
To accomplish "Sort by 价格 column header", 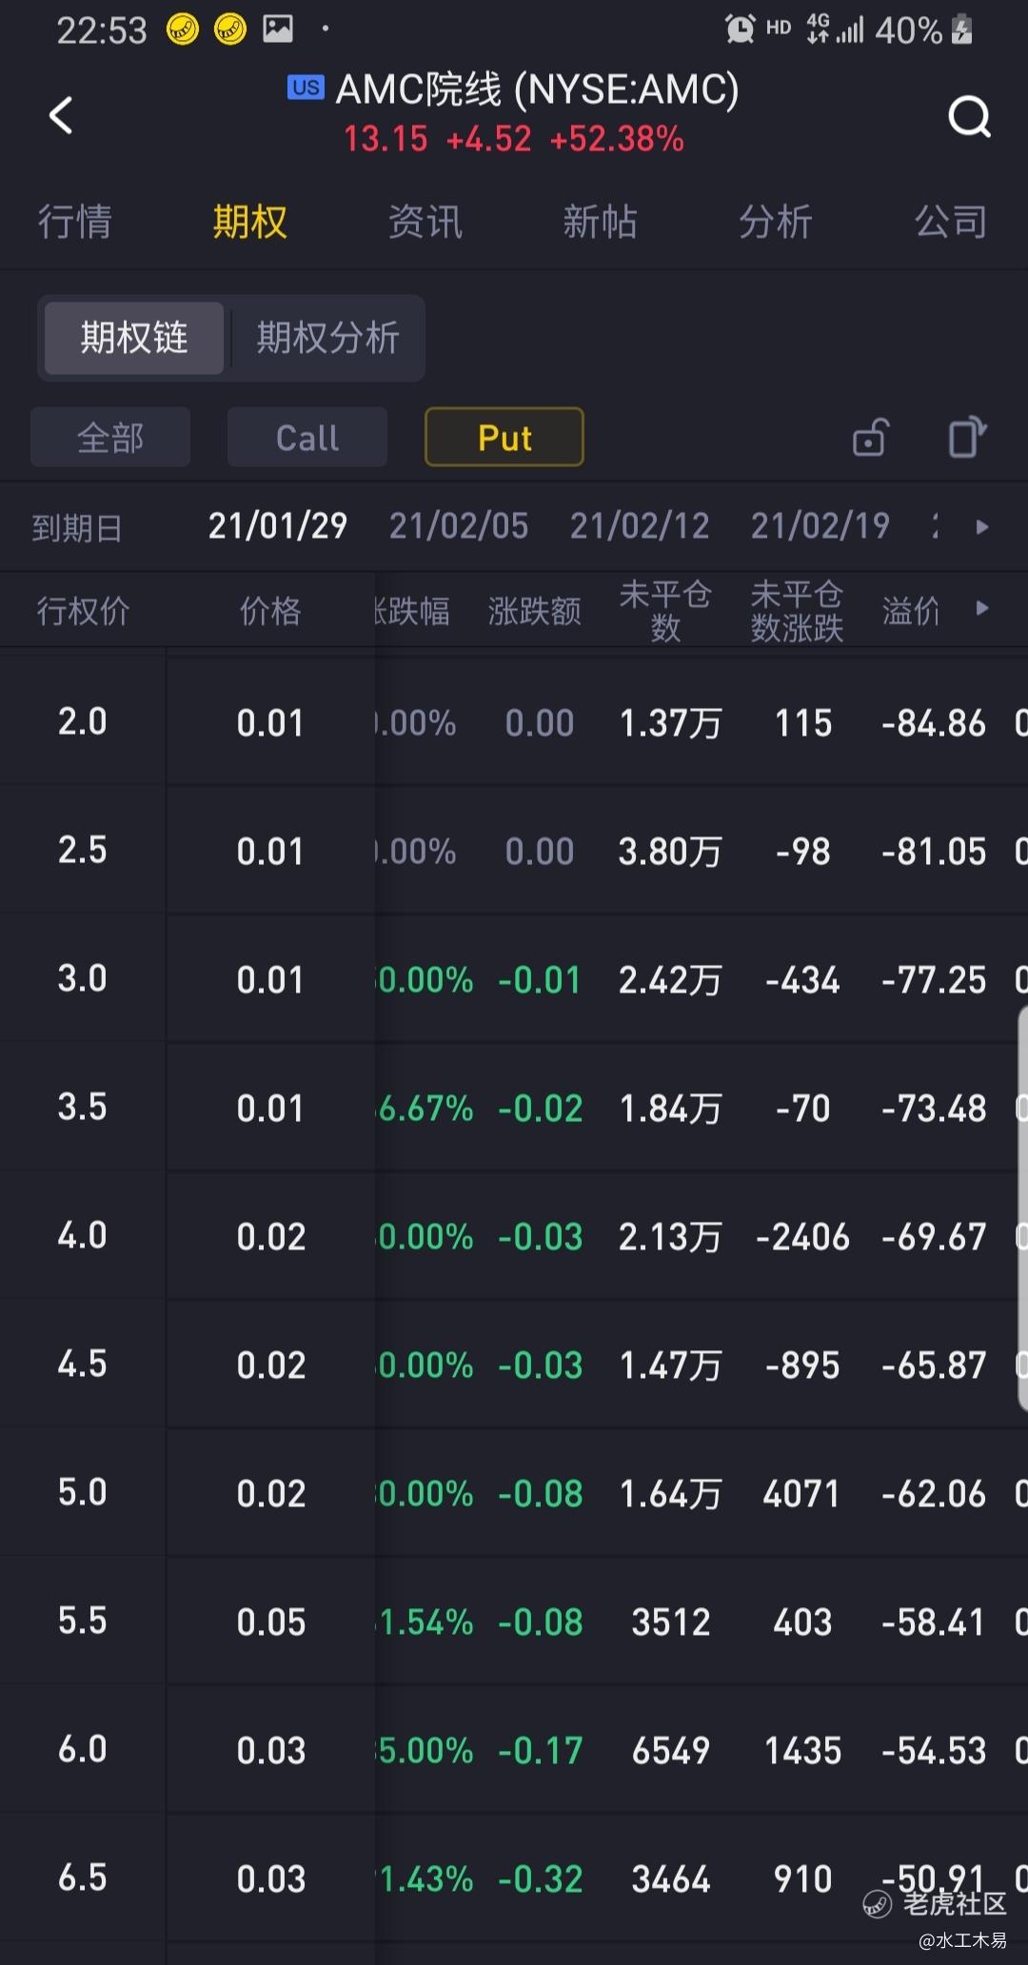I will 270,611.
